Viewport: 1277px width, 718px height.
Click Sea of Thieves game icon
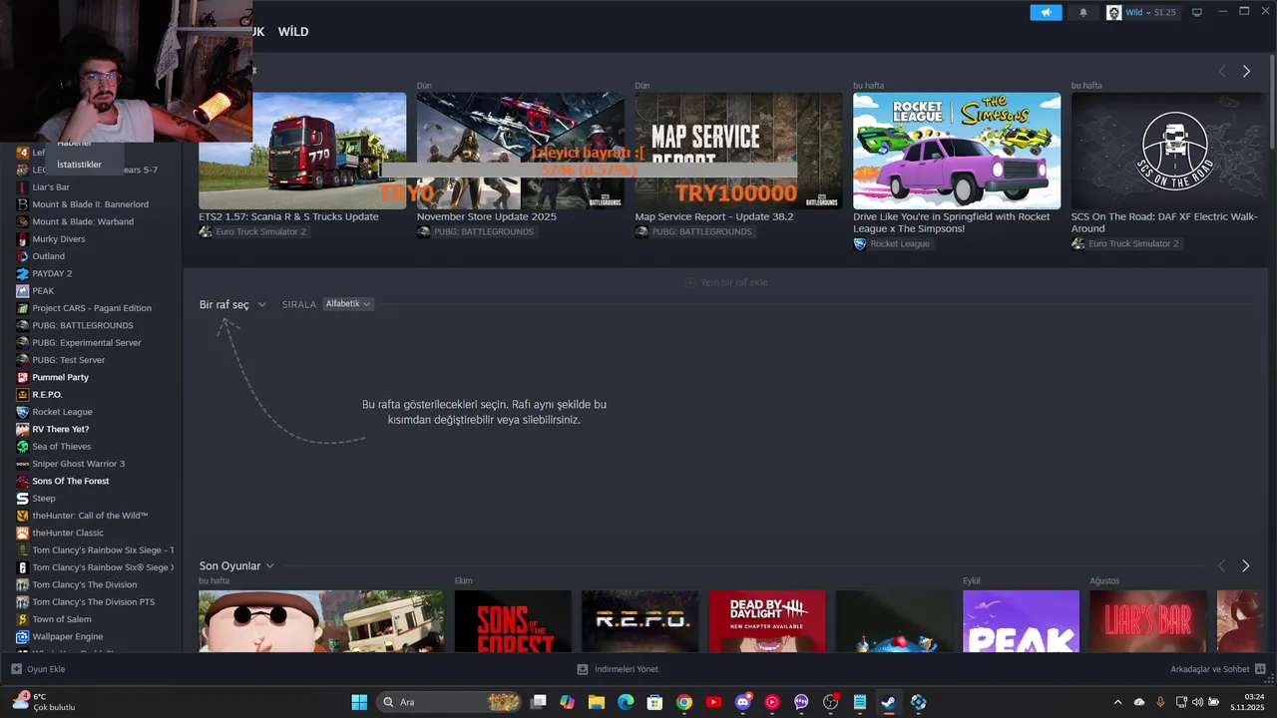22,447
